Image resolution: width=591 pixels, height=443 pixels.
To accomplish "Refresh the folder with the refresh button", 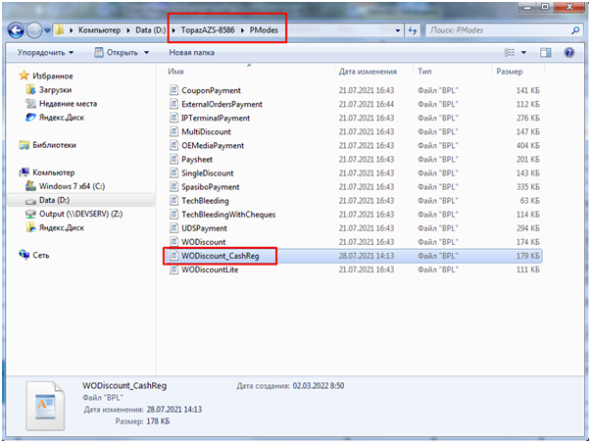I will pos(413,30).
